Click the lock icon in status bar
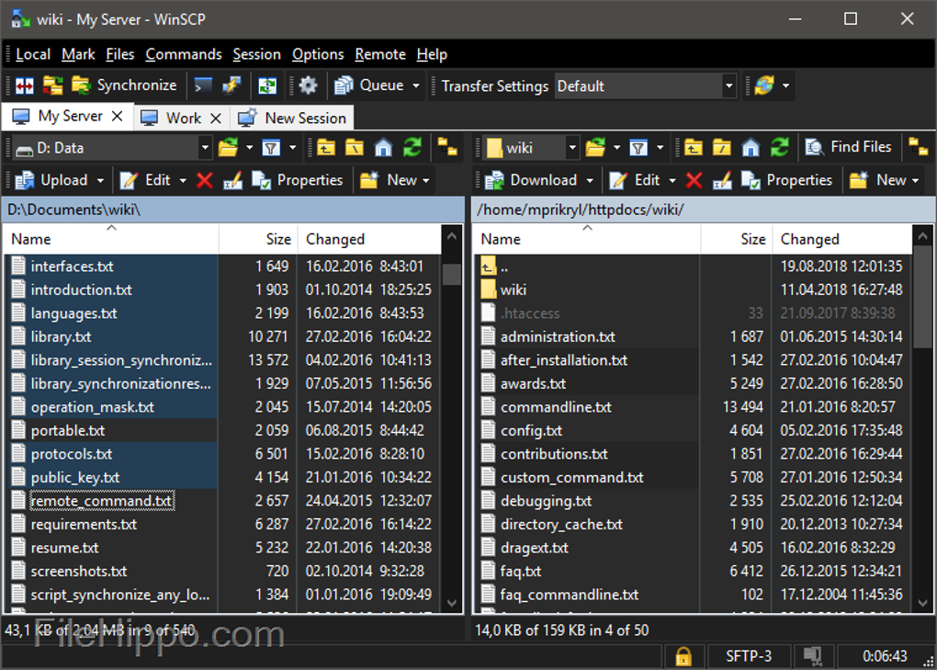 pos(683,656)
